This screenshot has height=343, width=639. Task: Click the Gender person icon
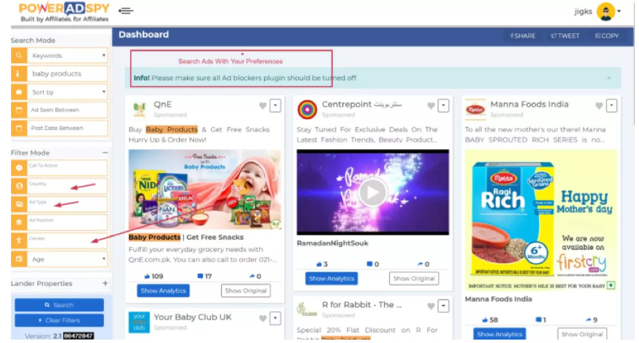click(x=19, y=240)
